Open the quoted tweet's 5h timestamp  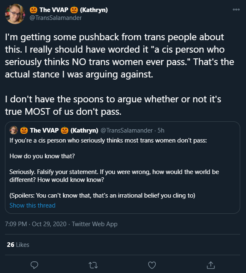click(161, 130)
